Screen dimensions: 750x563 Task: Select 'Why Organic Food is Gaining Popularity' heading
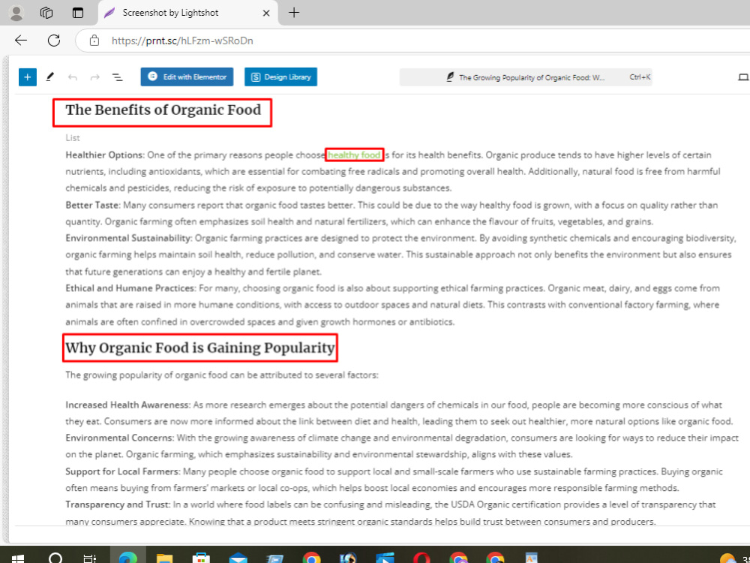(200, 348)
